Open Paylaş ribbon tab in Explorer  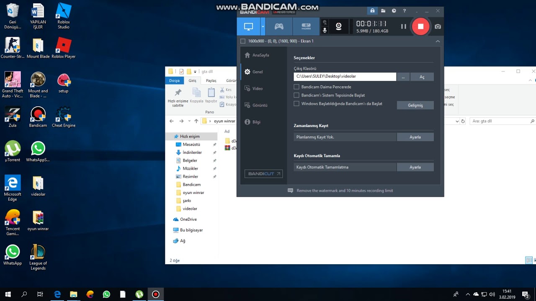click(211, 81)
